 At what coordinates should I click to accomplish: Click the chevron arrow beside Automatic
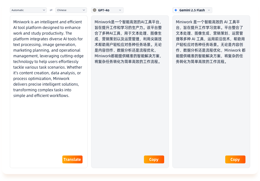44,10
